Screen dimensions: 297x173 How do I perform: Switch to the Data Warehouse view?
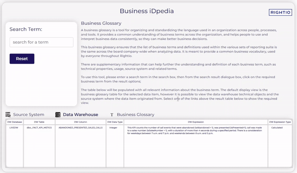click(x=81, y=114)
